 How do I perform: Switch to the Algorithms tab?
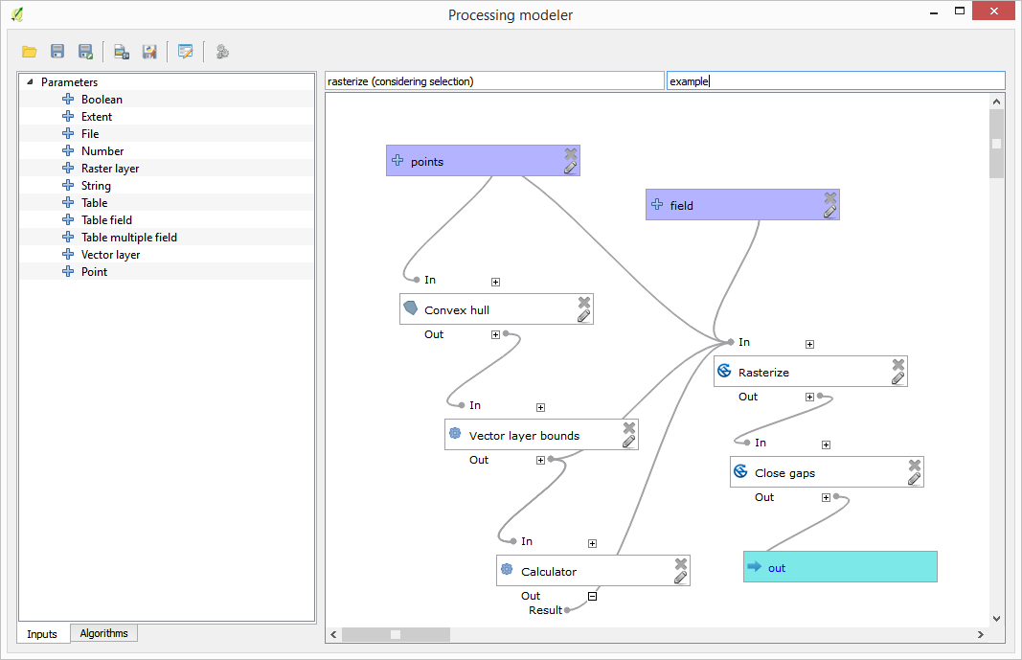click(103, 633)
